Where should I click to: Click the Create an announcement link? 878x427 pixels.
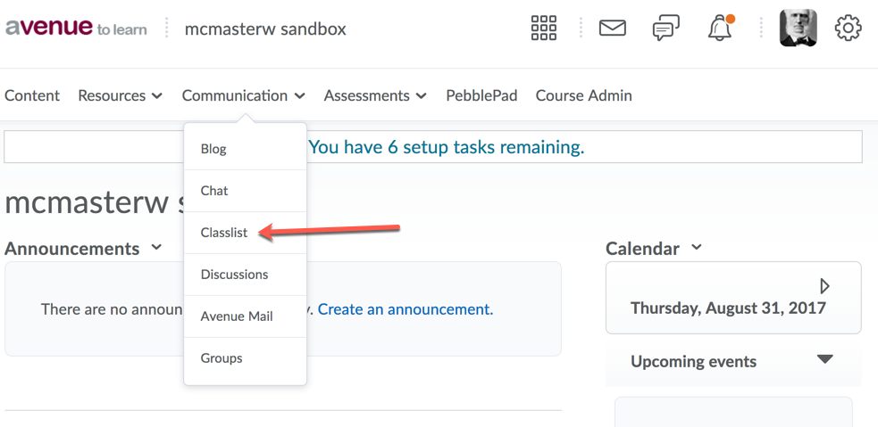click(405, 309)
